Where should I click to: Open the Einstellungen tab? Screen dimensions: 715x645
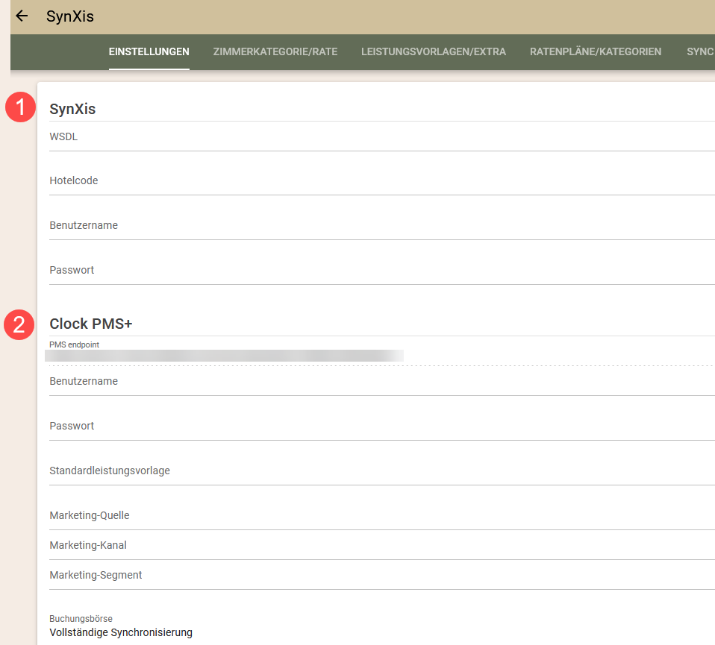[x=149, y=51]
